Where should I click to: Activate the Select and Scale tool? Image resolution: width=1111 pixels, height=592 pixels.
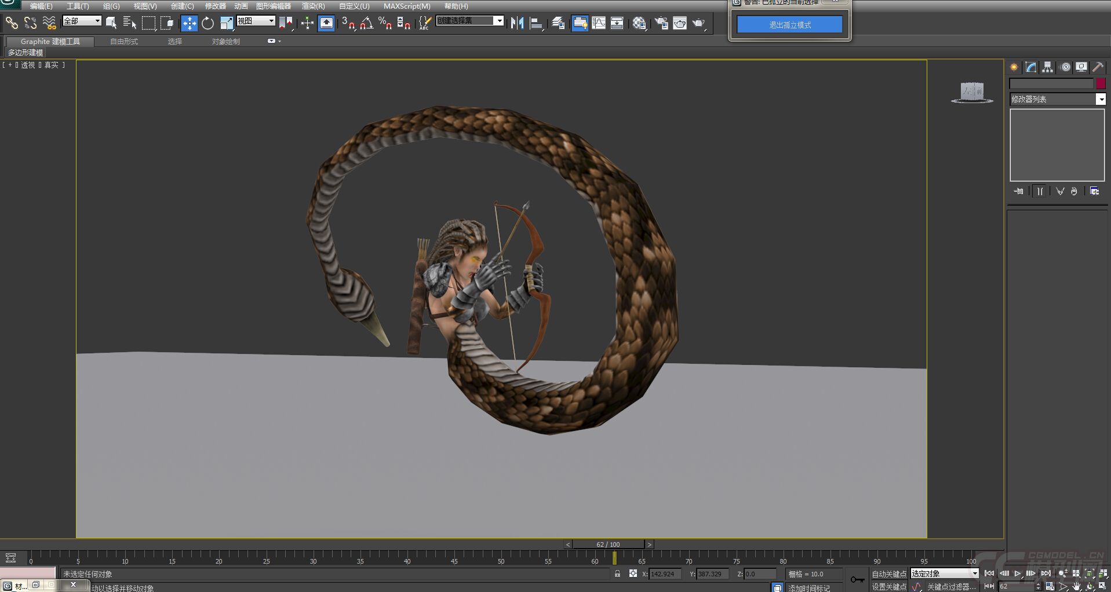pos(227,23)
